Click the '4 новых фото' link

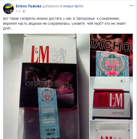[x=72, y=6]
